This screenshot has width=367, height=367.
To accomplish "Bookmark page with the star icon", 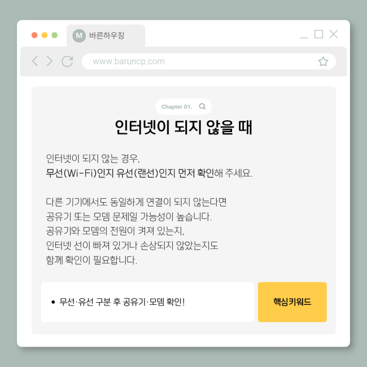I will [323, 62].
